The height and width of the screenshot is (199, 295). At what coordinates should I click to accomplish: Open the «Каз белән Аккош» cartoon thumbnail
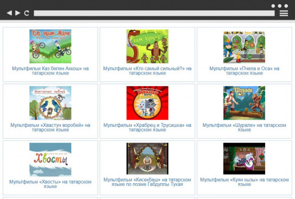[x=50, y=46]
